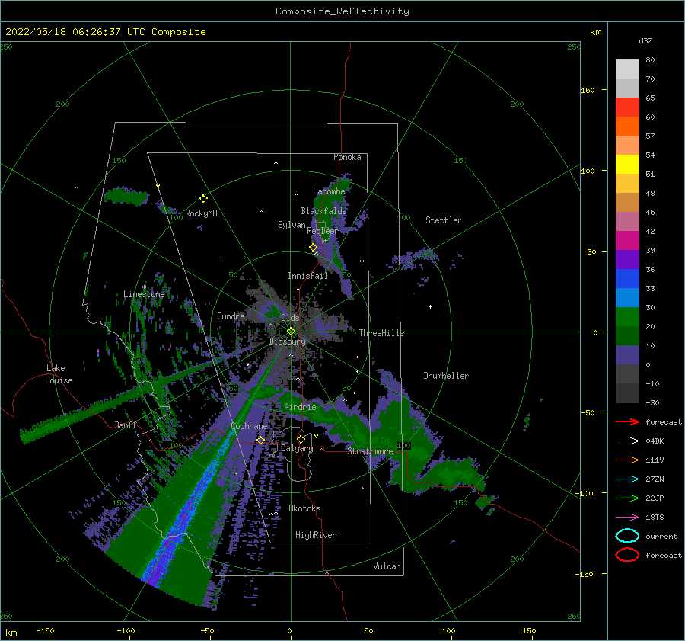Click the Calgary city label

[297, 448]
